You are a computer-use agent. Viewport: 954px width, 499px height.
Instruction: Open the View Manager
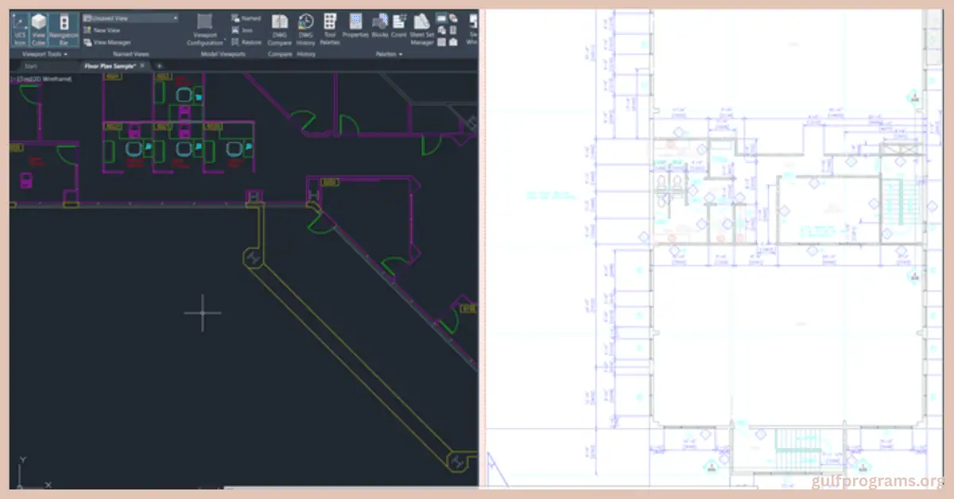(x=111, y=41)
